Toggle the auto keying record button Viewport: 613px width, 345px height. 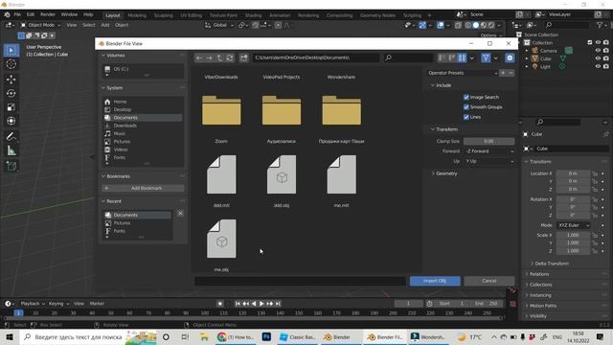point(220,304)
